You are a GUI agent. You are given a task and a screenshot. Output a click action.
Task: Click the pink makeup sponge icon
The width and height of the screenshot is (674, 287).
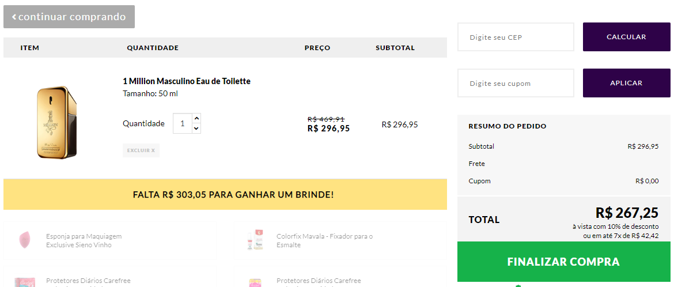(x=25, y=240)
